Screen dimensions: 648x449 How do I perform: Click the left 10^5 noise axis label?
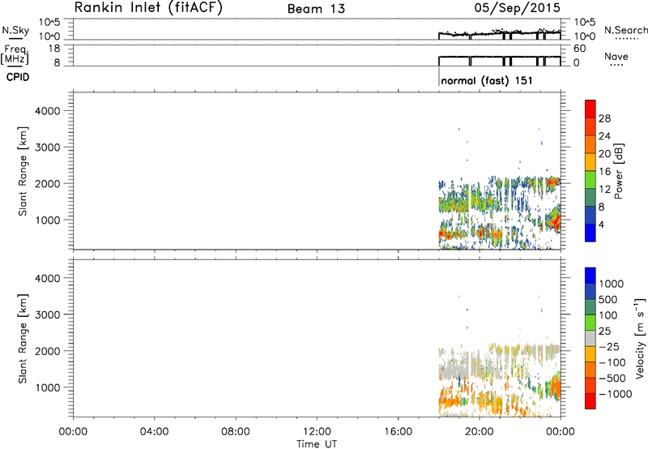click(x=49, y=23)
